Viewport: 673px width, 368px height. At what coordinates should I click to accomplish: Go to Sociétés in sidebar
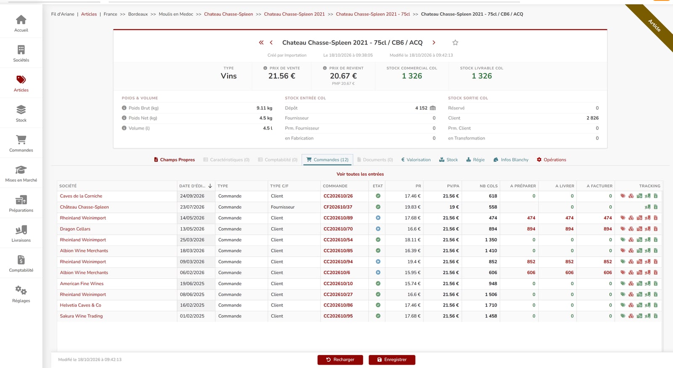21,53
